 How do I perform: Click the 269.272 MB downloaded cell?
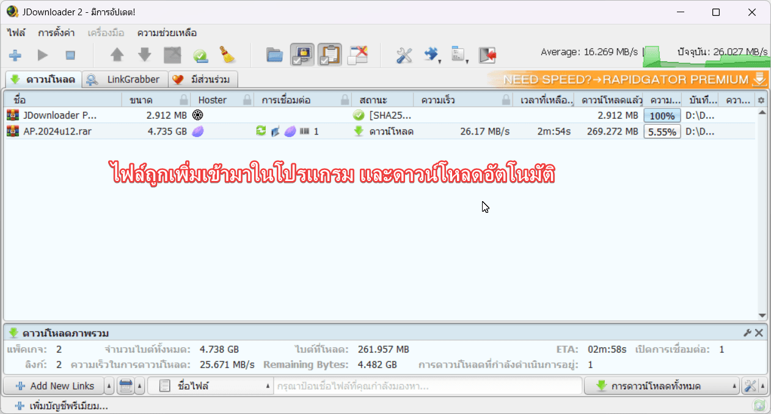tap(612, 131)
